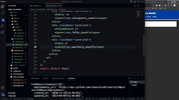Open the Run and Debug view

(x=3, y=26)
